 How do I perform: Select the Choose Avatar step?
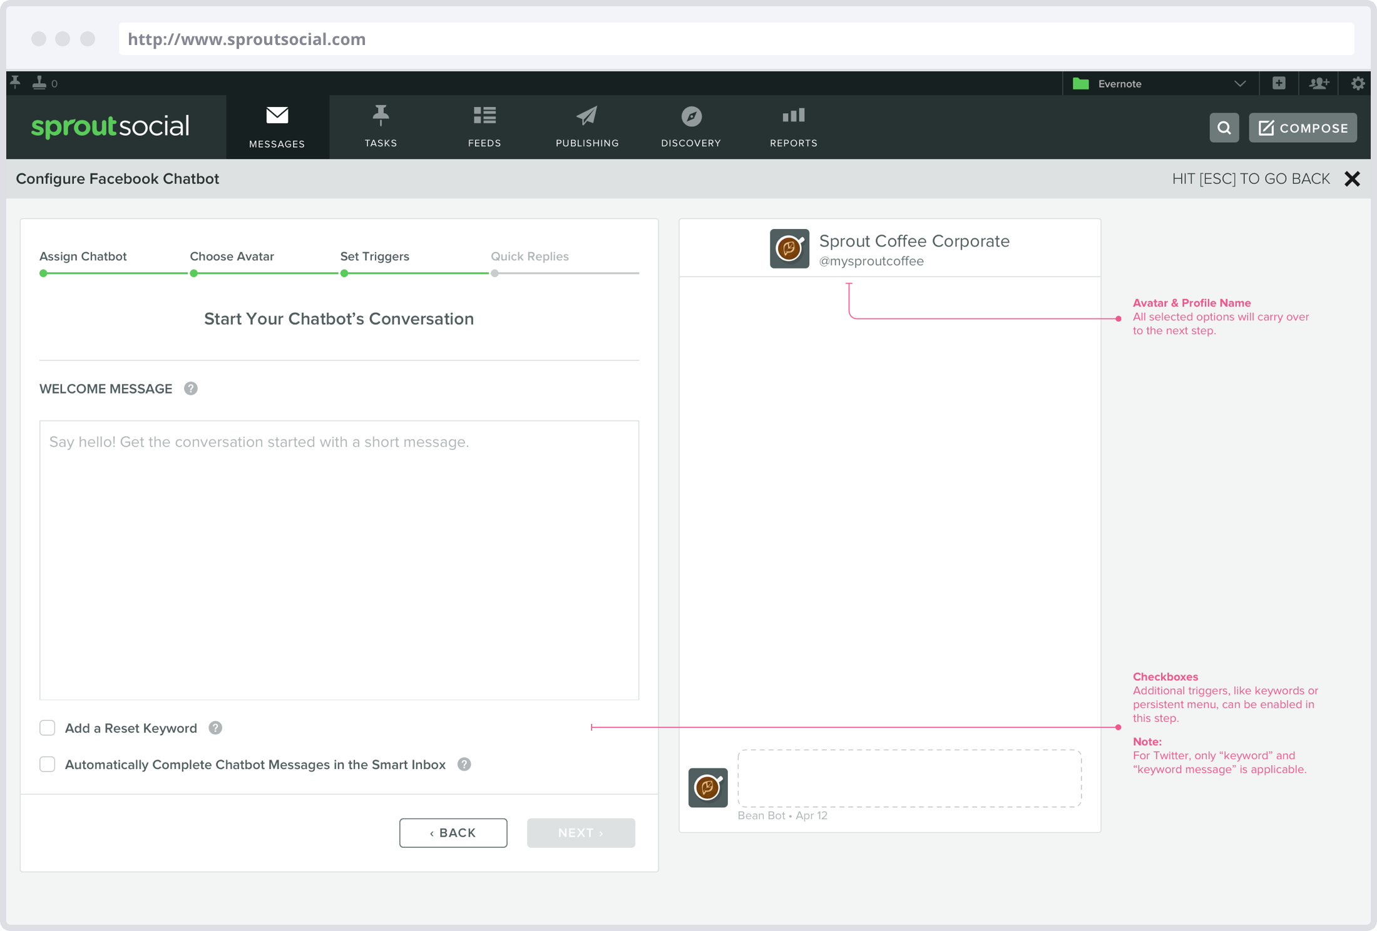[x=232, y=257]
